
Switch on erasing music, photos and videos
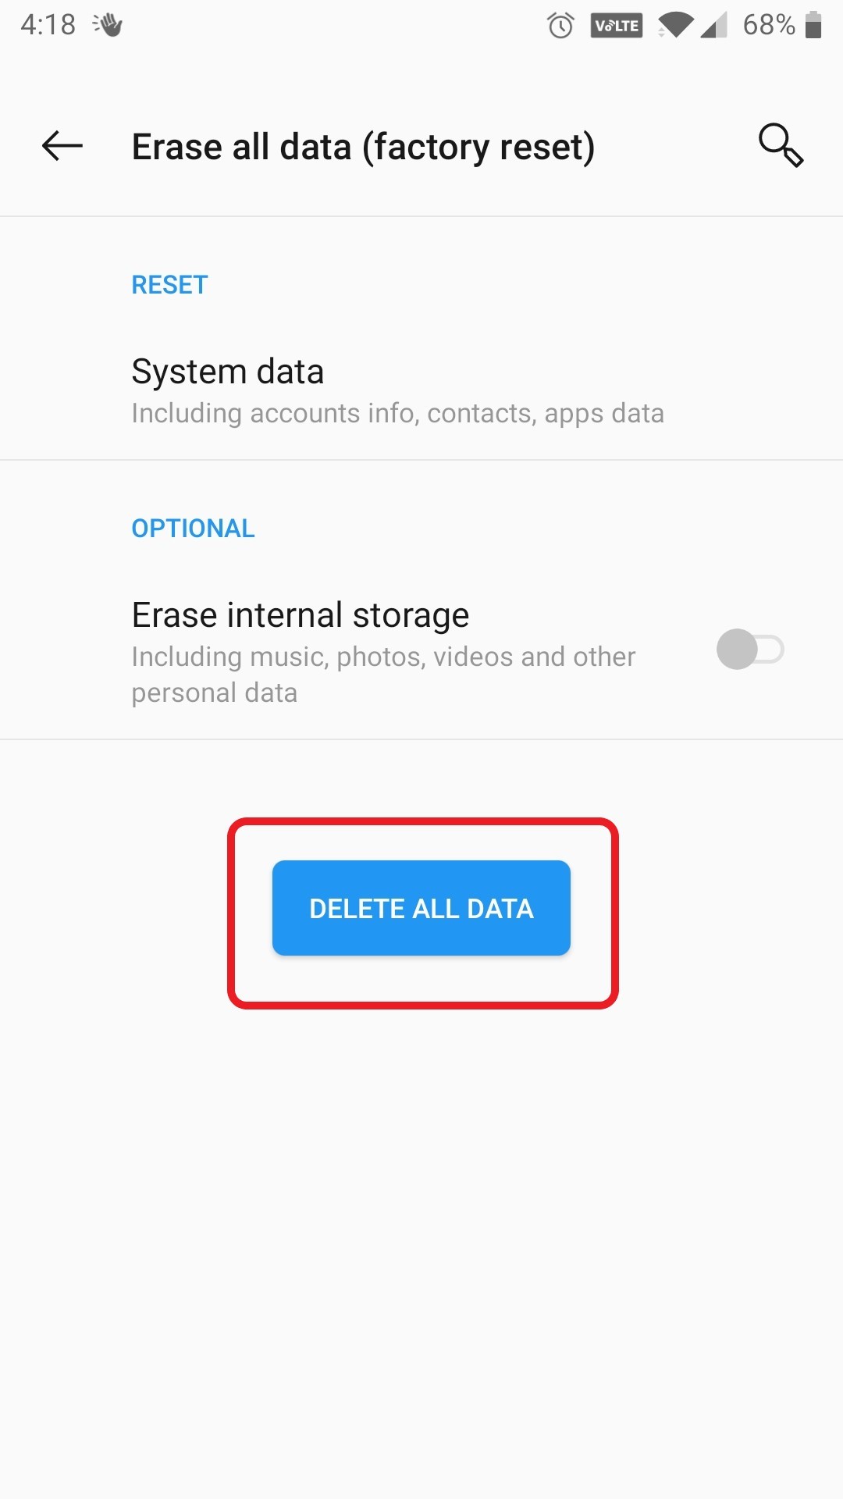tap(749, 650)
